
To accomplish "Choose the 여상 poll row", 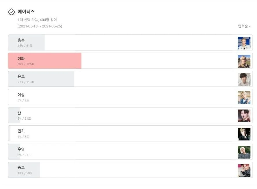I will coord(130,97).
